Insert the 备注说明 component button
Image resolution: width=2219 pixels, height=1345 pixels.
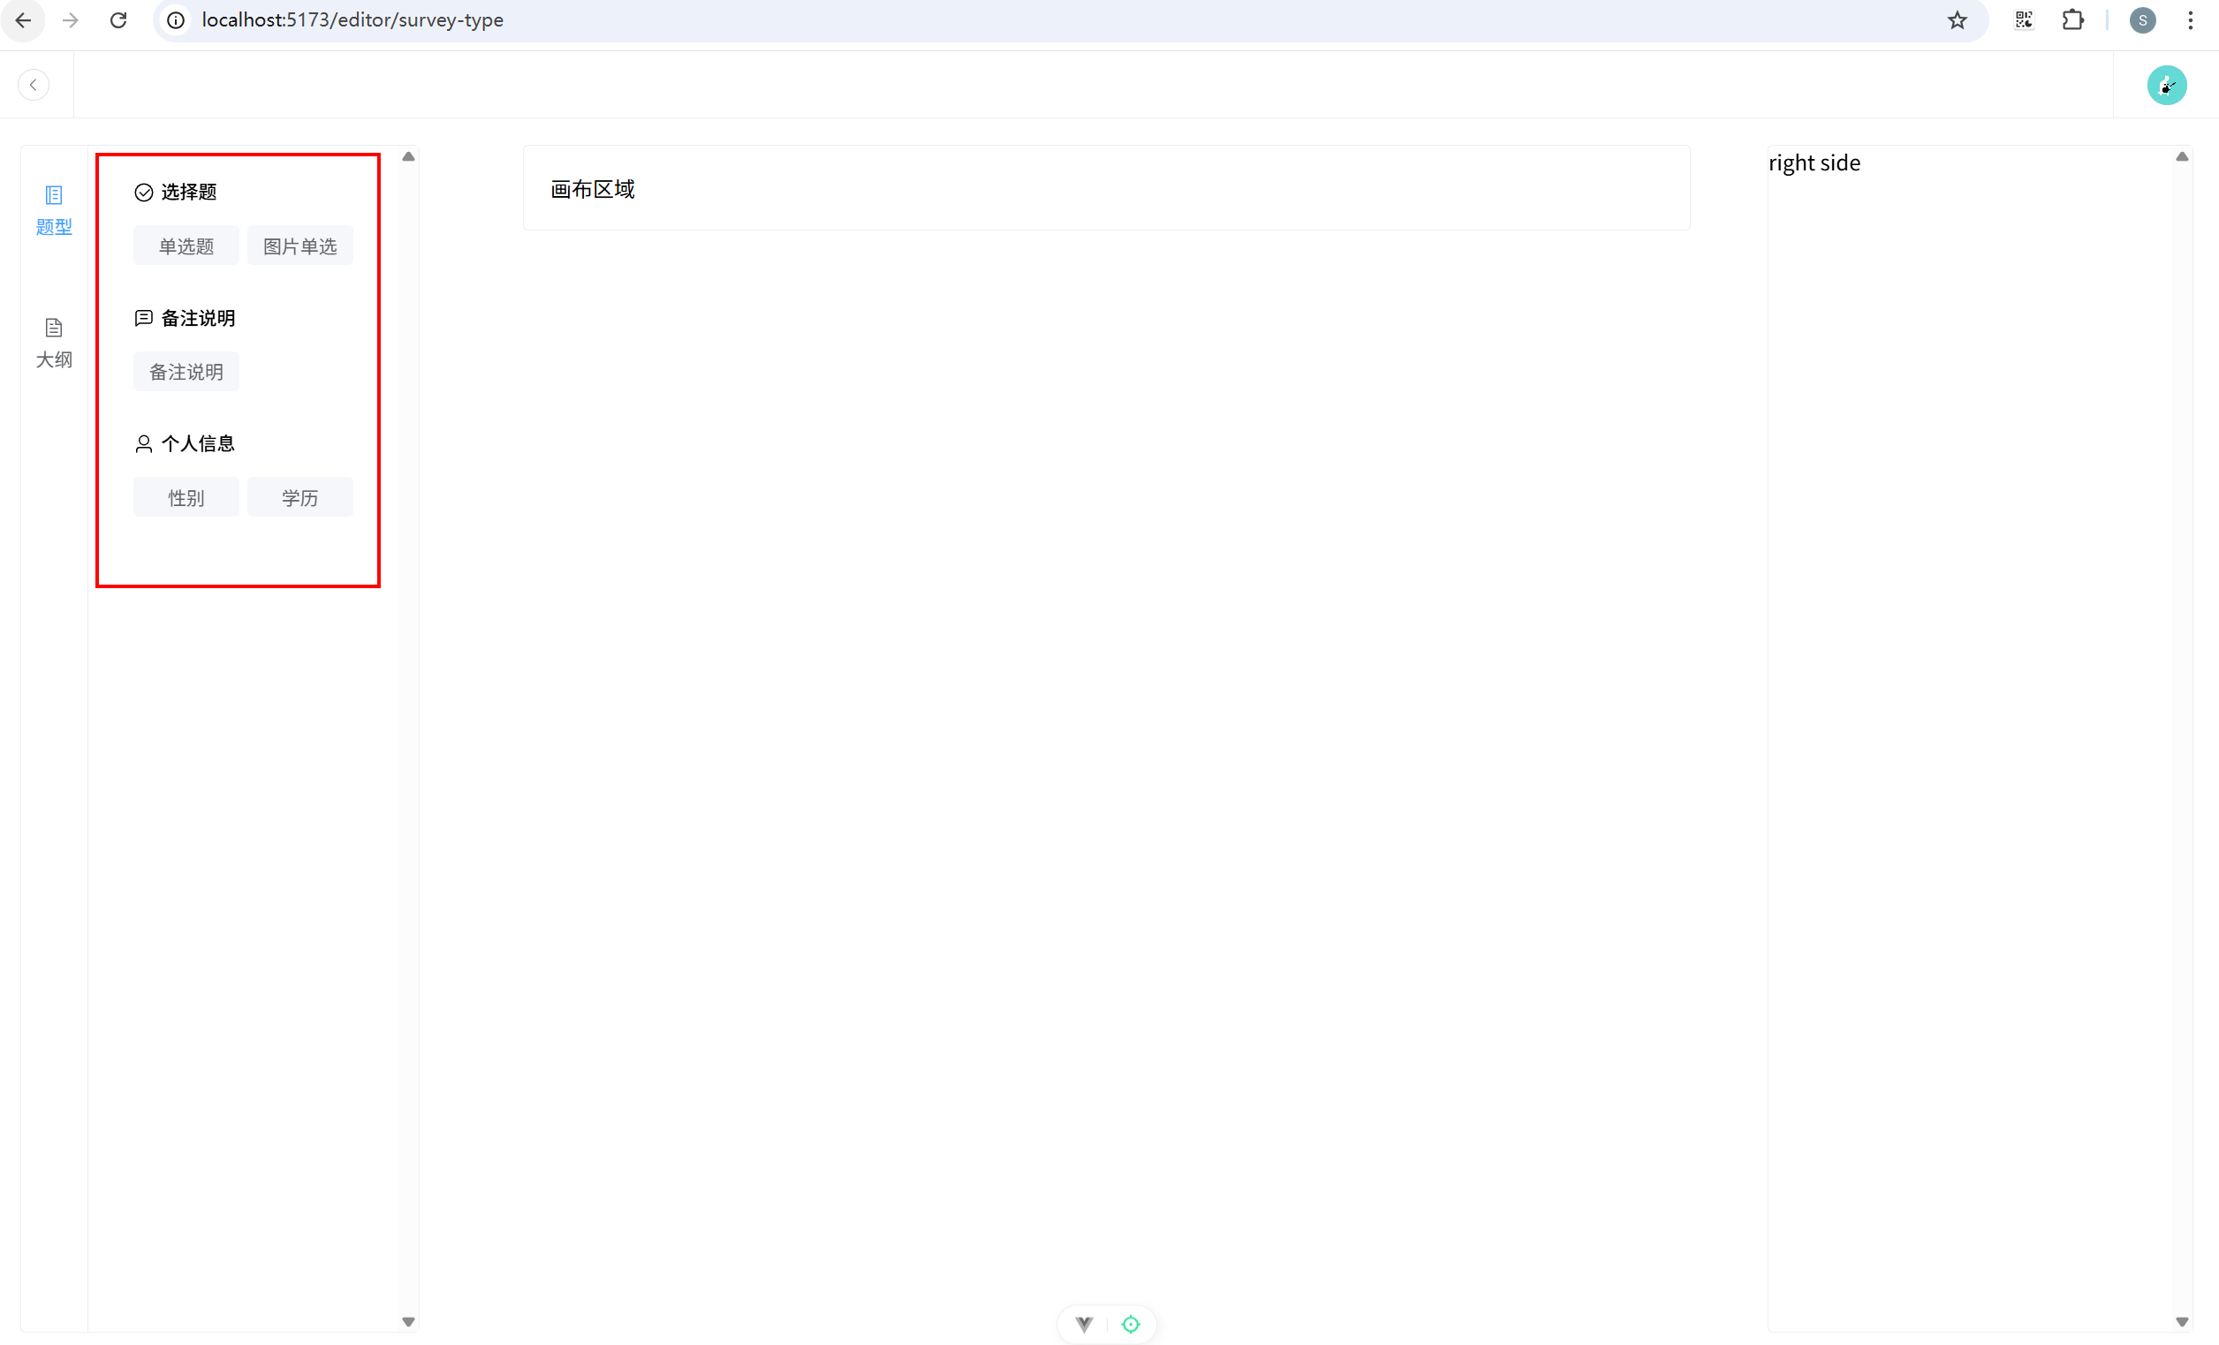pos(186,372)
